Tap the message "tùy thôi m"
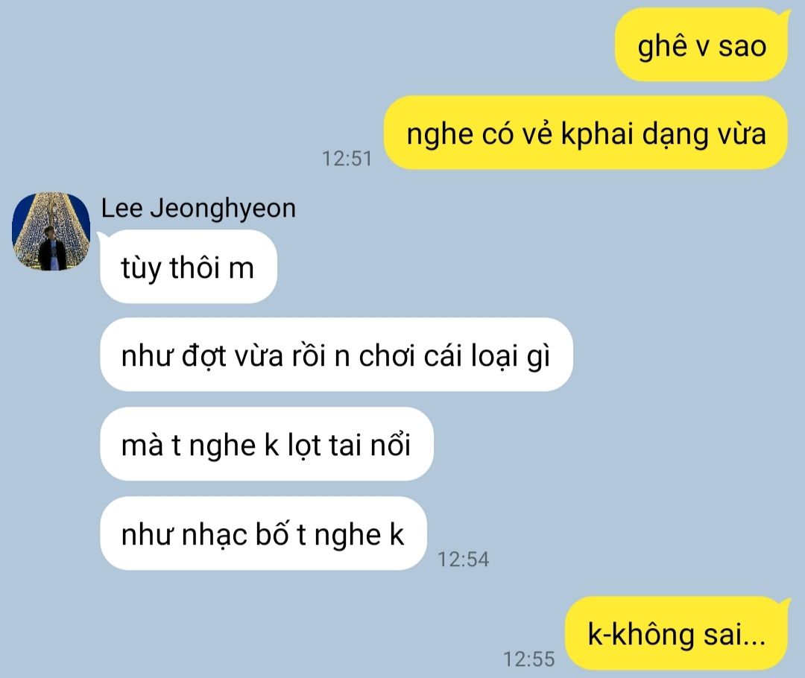This screenshot has height=678, width=805. pyautogui.click(x=188, y=267)
